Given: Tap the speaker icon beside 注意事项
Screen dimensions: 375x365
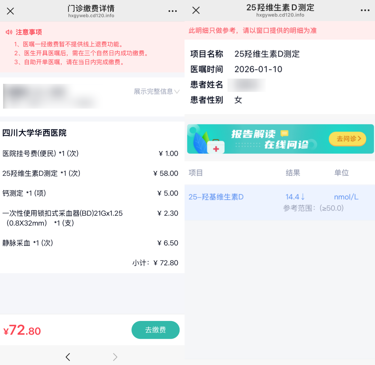Looking at the screenshot, I should coord(9,32).
